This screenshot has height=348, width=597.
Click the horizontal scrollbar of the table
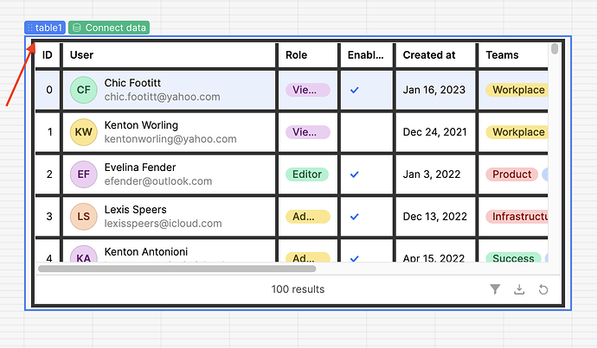point(173,269)
